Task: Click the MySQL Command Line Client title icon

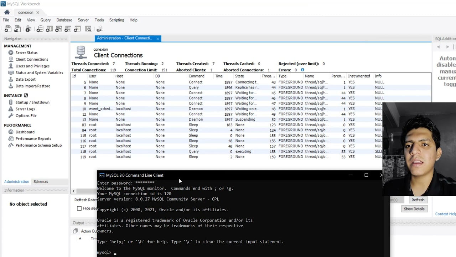Action: coord(102,175)
